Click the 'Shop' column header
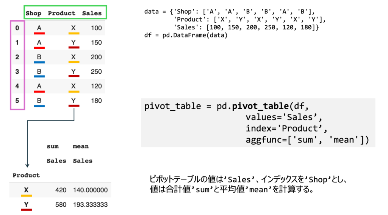 (33, 13)
